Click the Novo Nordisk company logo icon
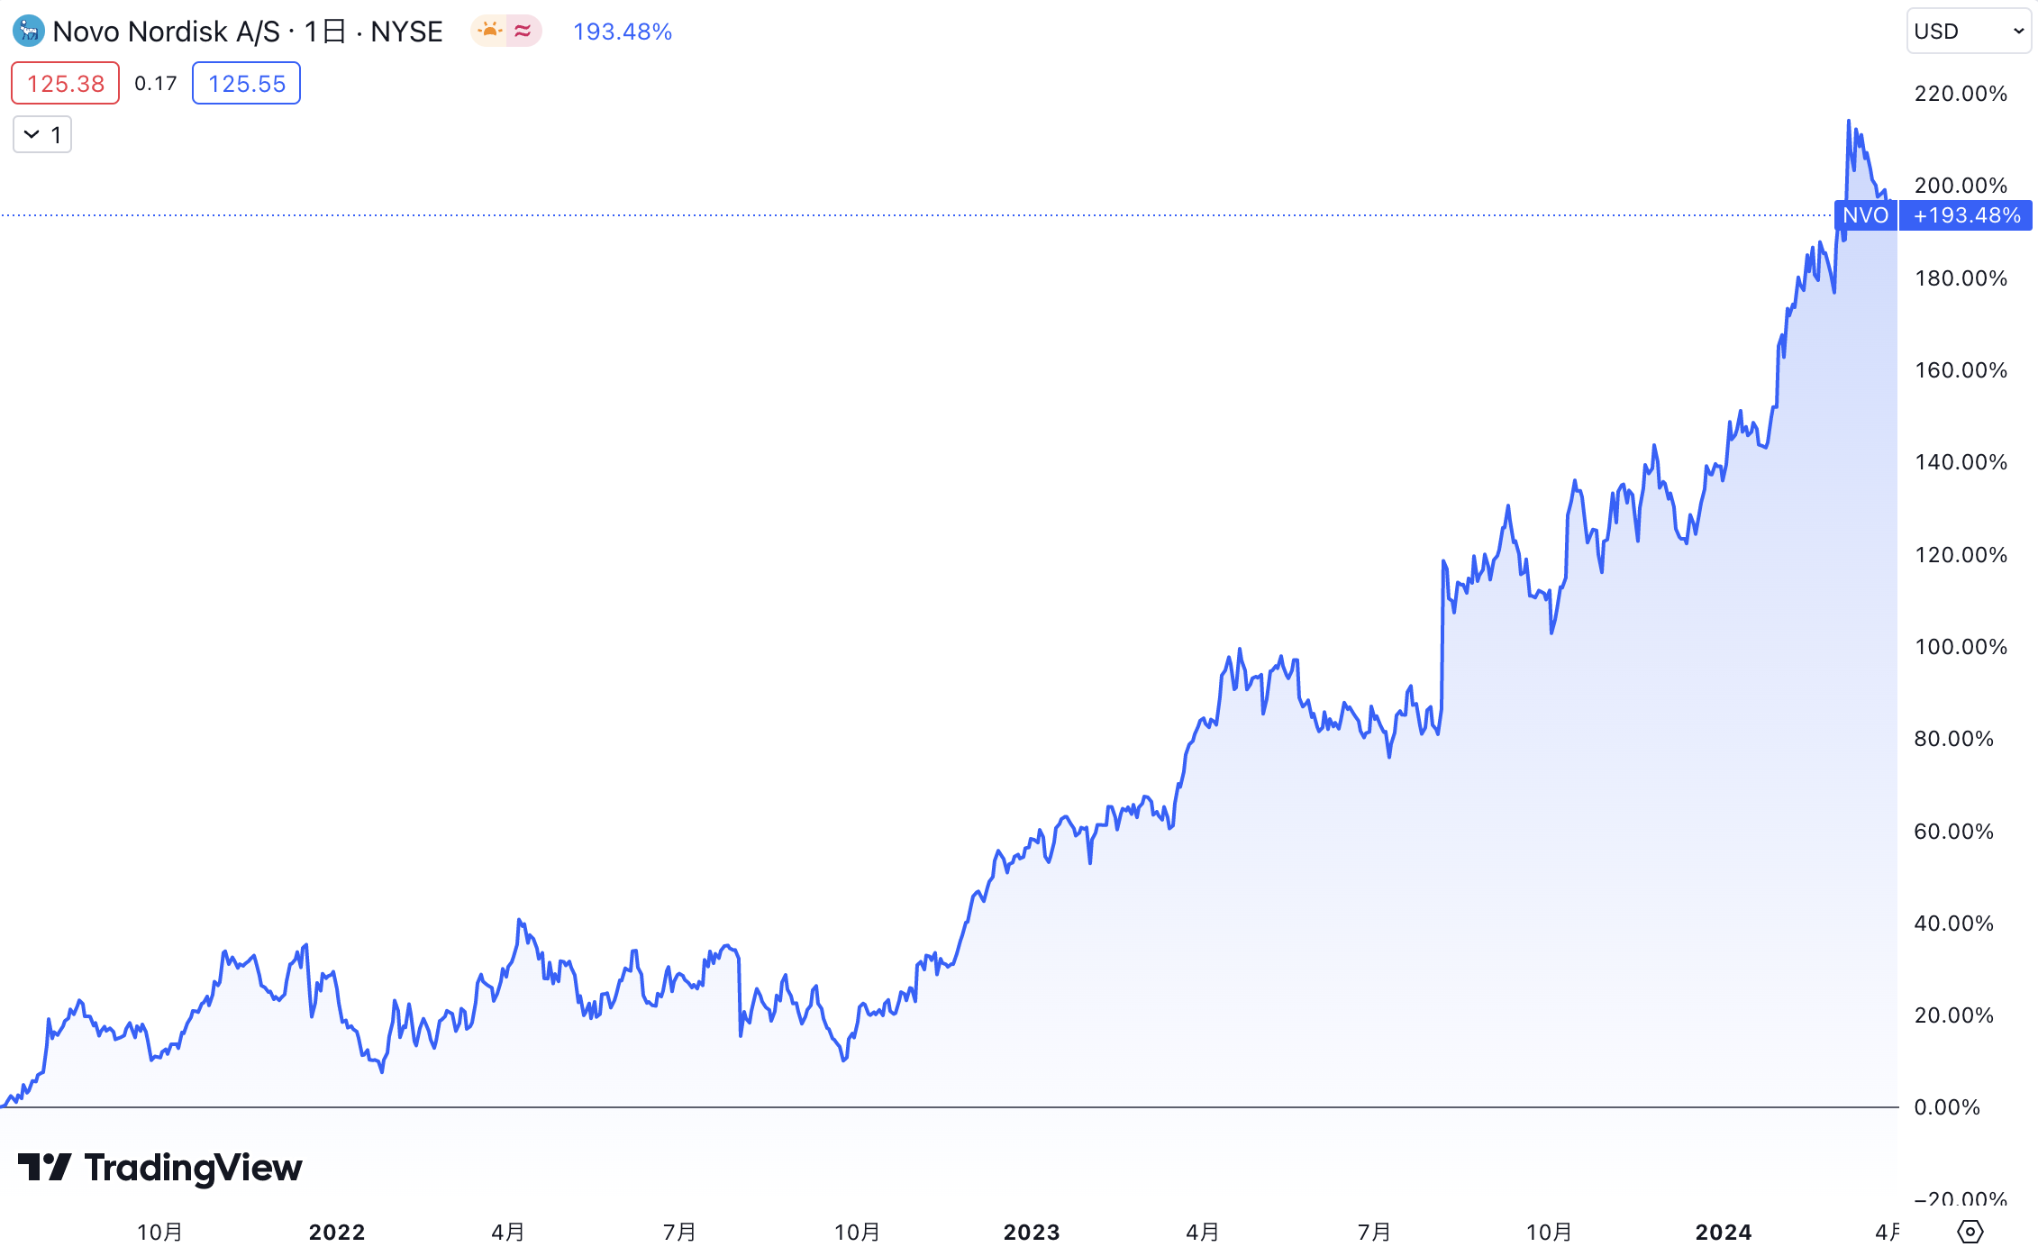 coord(28,32)
